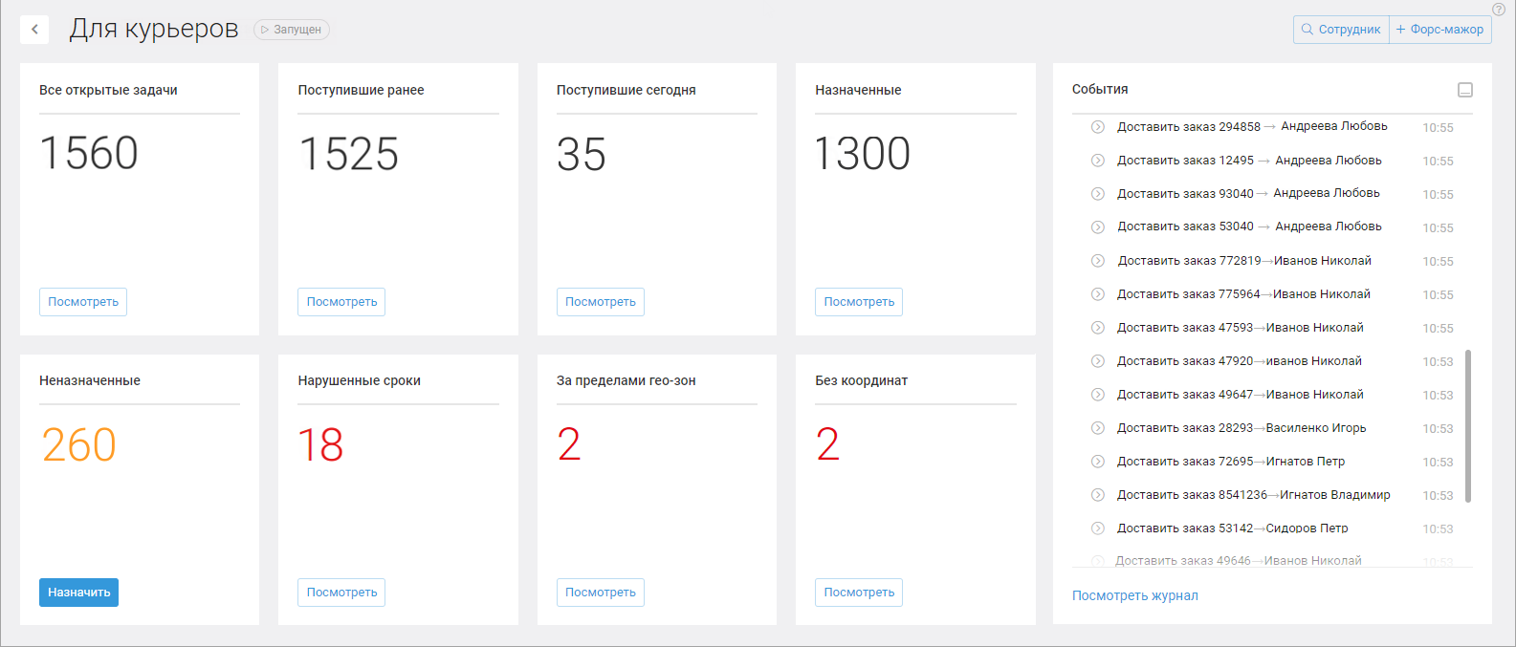Image resolution: width=1516 pixels, height=647 pixels.
Task: Expand event Доставить заказ 47593 arrow icon
Action: 1098,328
